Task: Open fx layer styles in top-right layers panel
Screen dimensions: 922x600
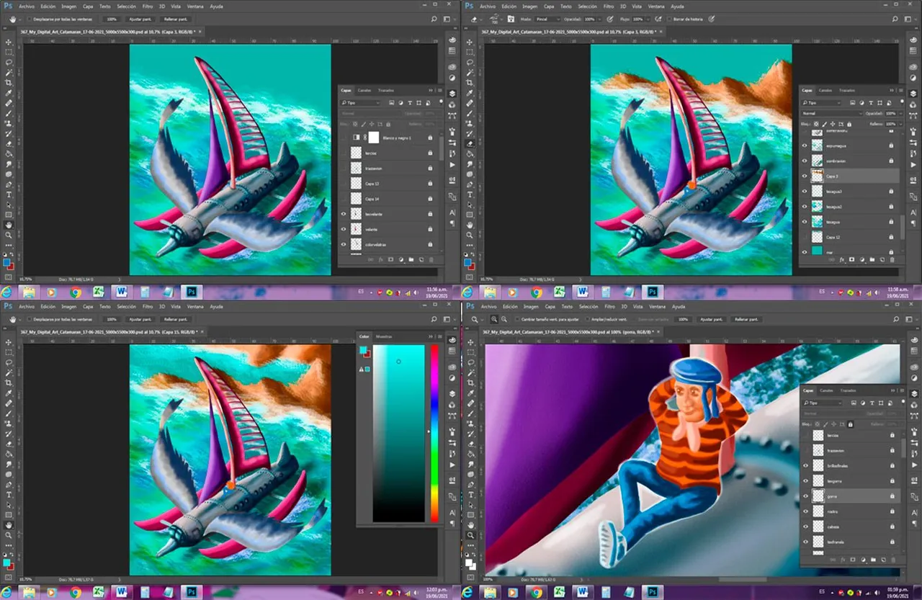Action: pyautogui.click(x=841, y=259)
